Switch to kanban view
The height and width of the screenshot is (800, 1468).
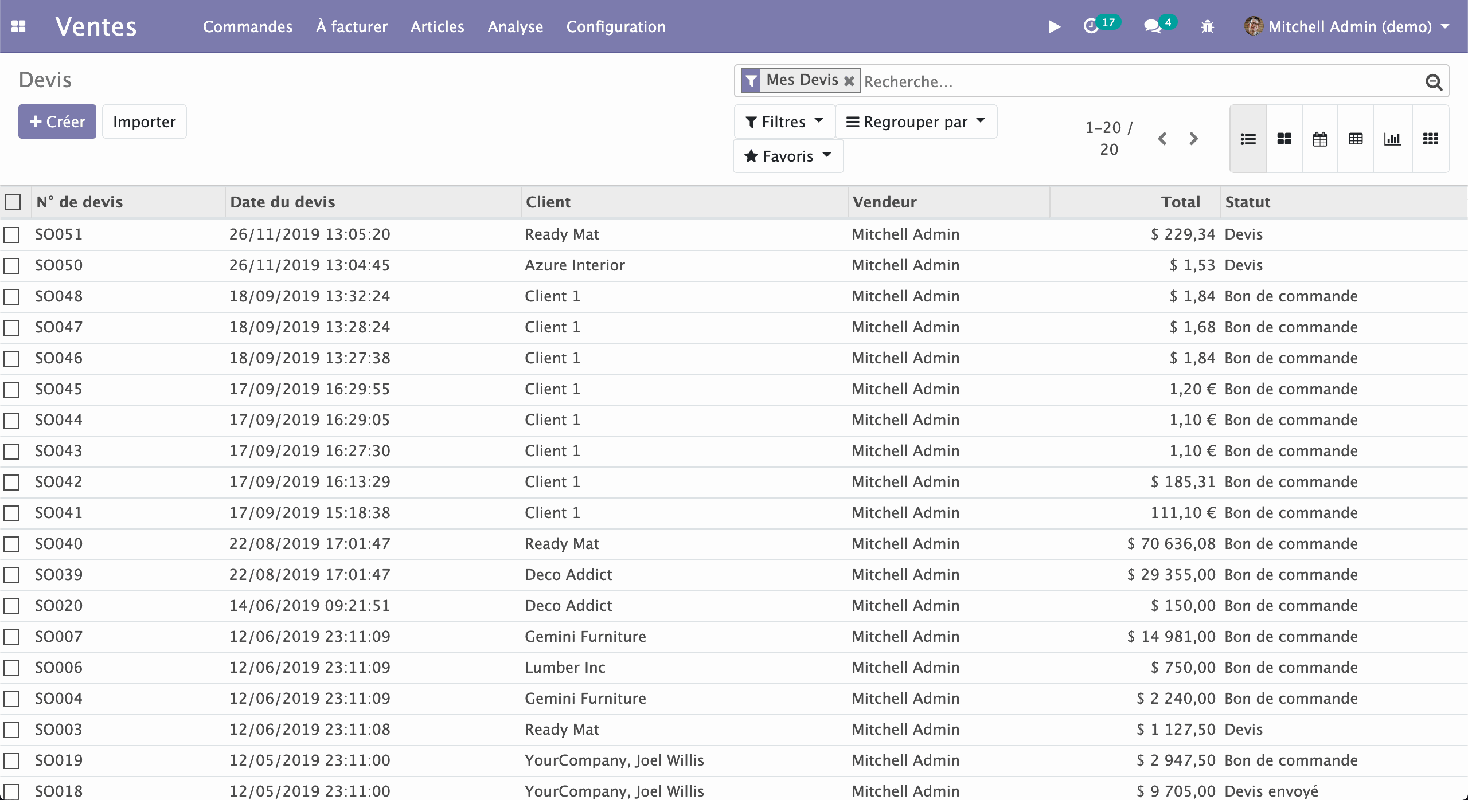(1284, 139)
